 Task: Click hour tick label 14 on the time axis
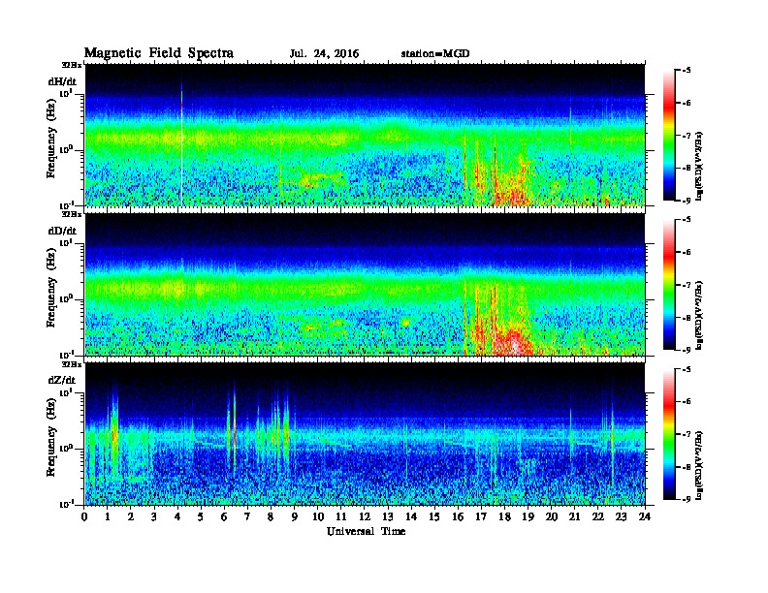pos(411,516)
